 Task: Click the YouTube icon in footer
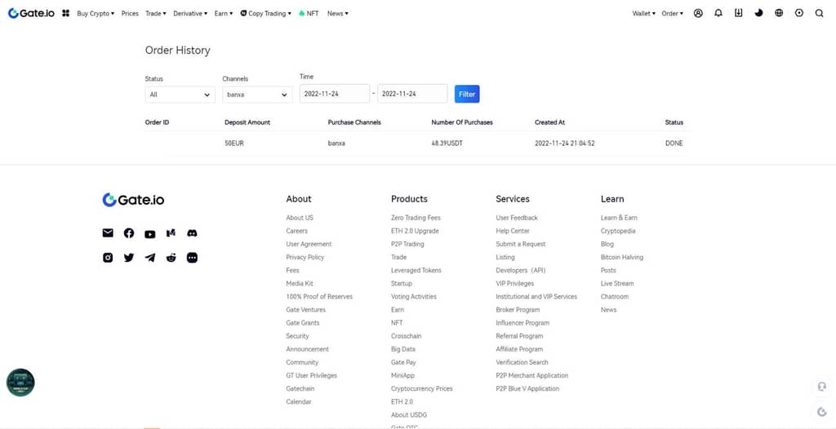coord(150,234)
